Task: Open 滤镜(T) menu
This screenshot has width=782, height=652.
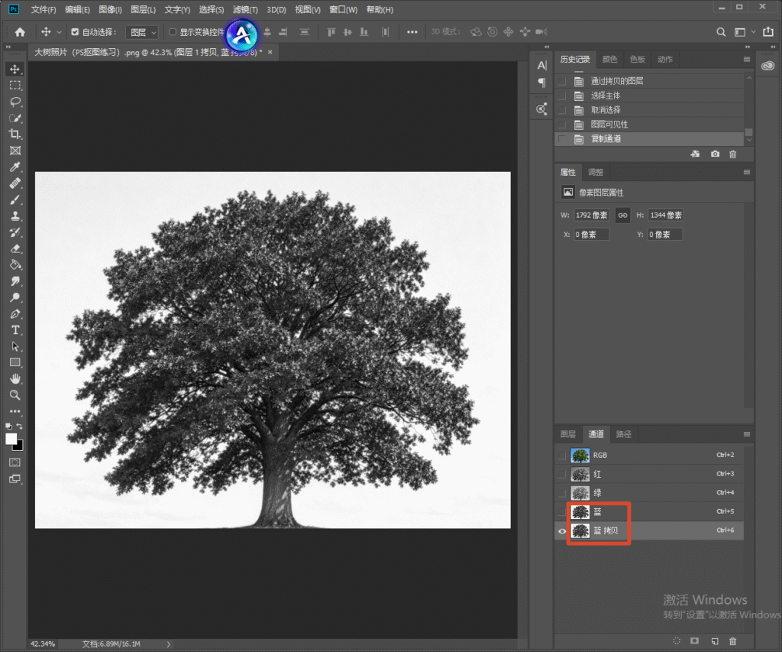Action: click(x=245, y=9)
